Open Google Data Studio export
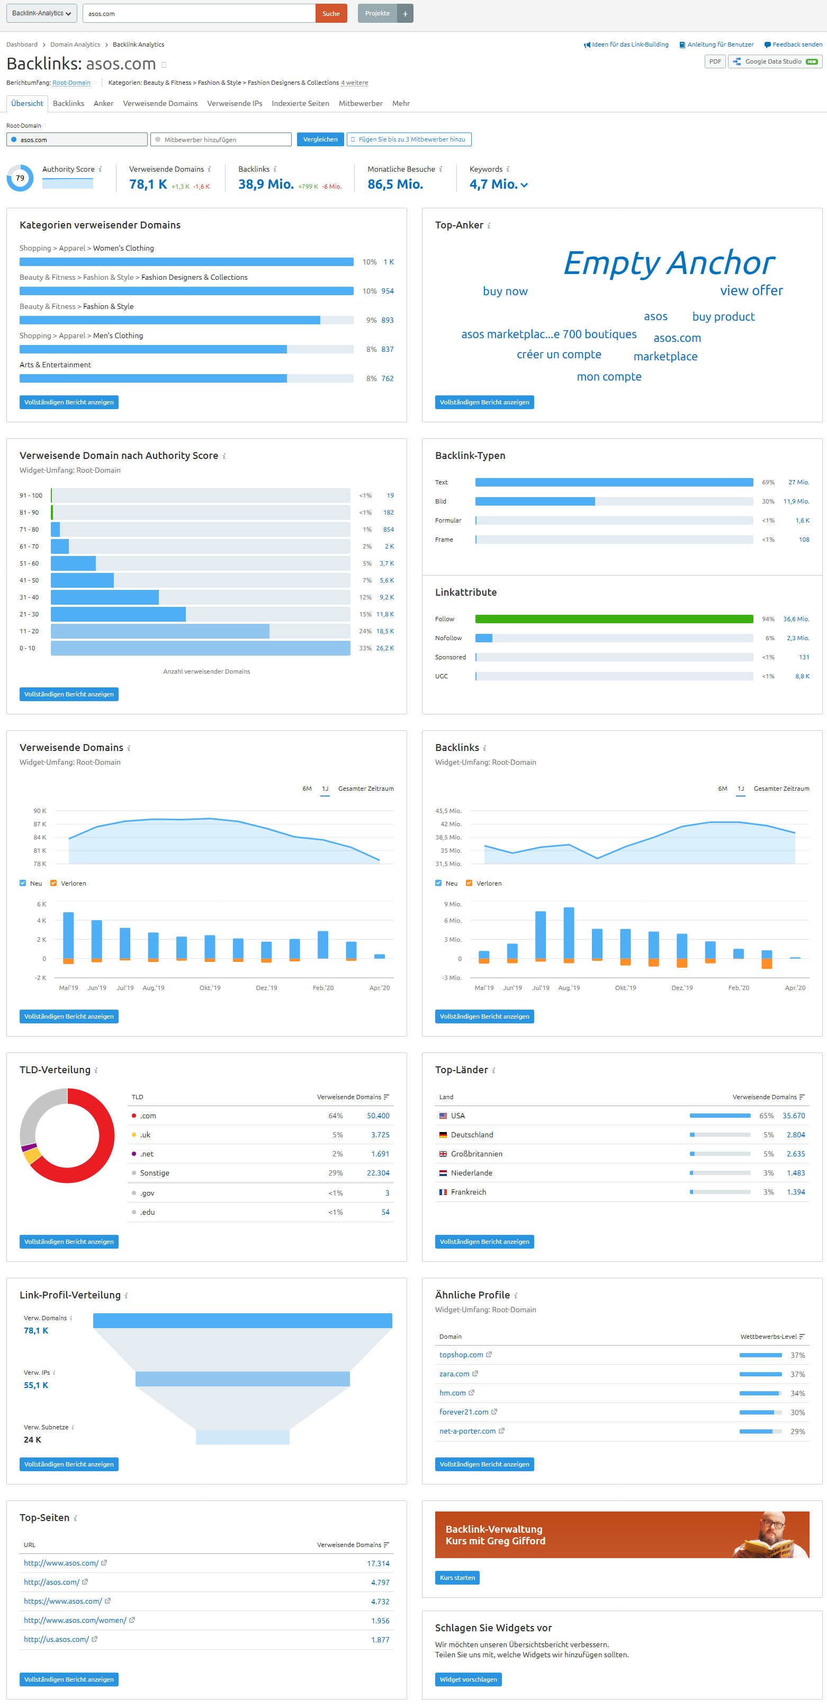The width and height of the screenshot is (827, 1706). pyautogui.click(x=776, y=61)
